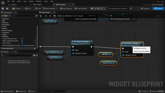Click the graph breadcrumb grid icon

tap(55, 16)
